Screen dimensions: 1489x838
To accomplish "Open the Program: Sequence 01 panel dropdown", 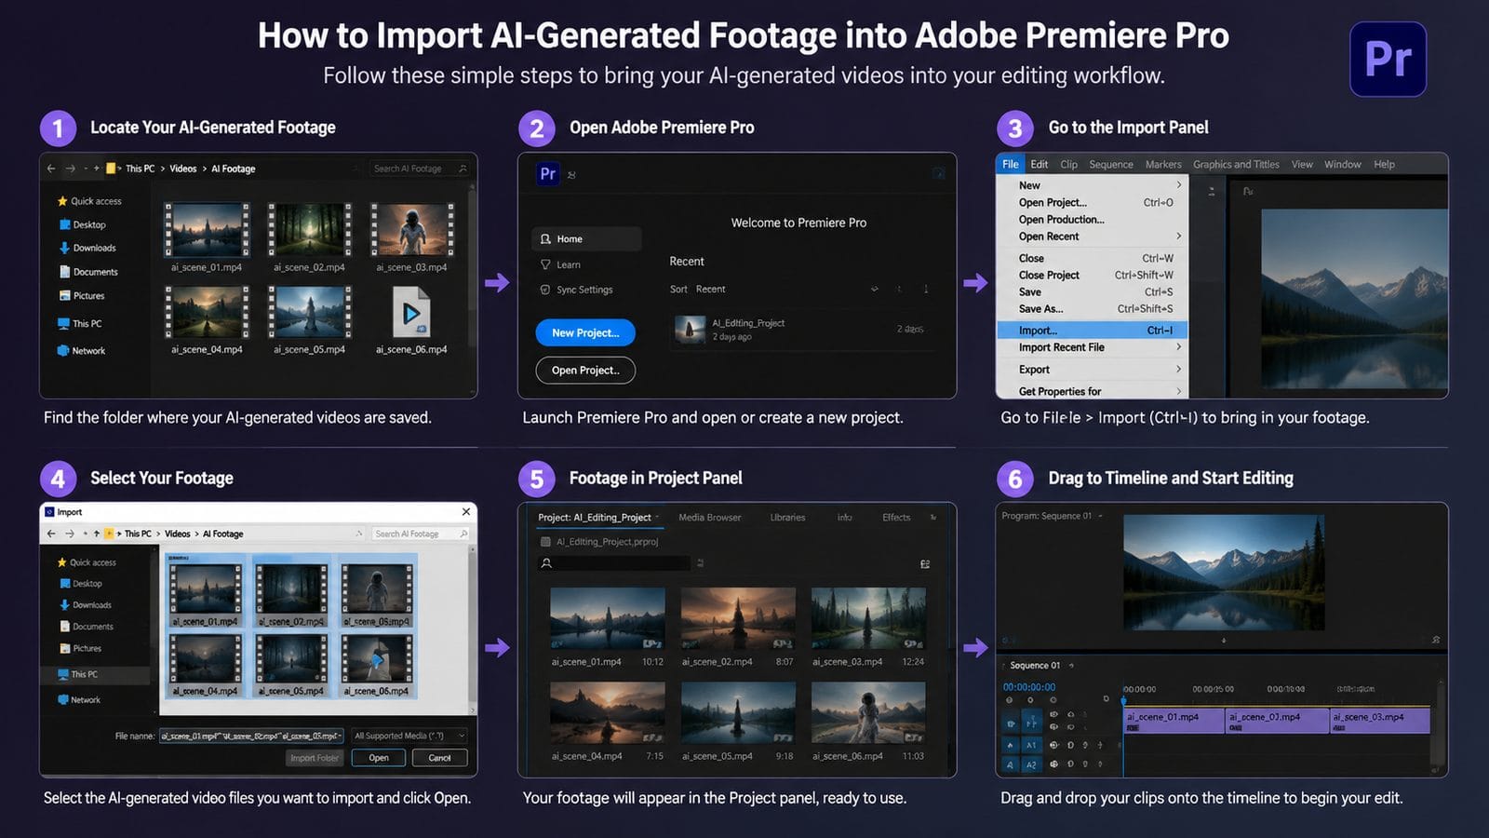I will click(1100, 516).
